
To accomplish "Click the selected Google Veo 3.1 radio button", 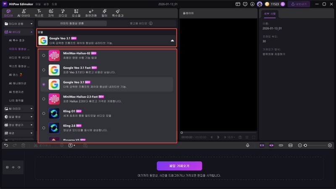I will pyautogui.click(x=44, y=84).
